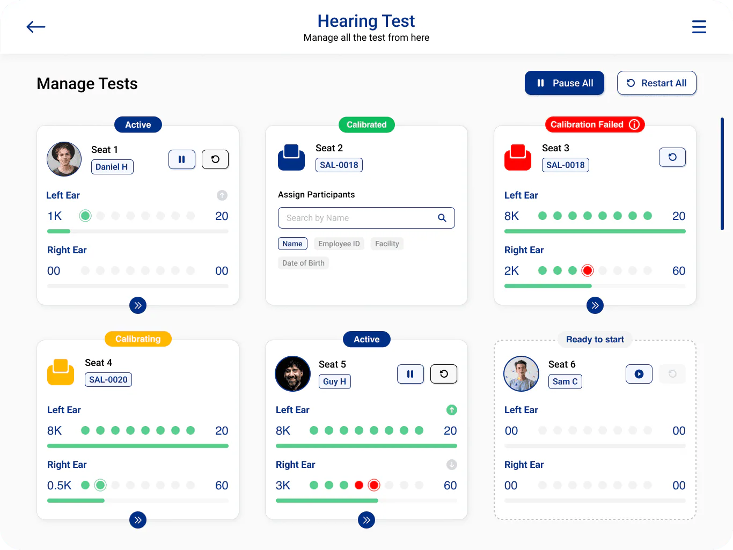Click Seat 5 Right Ear down-arrow icon
Viewport: 733px width, 550px height.
click(452, 465)
